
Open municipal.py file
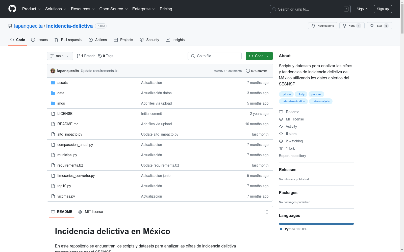click(x=67, y=155)
